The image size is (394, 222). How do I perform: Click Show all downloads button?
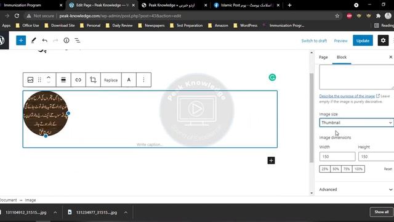pos(382,212)
